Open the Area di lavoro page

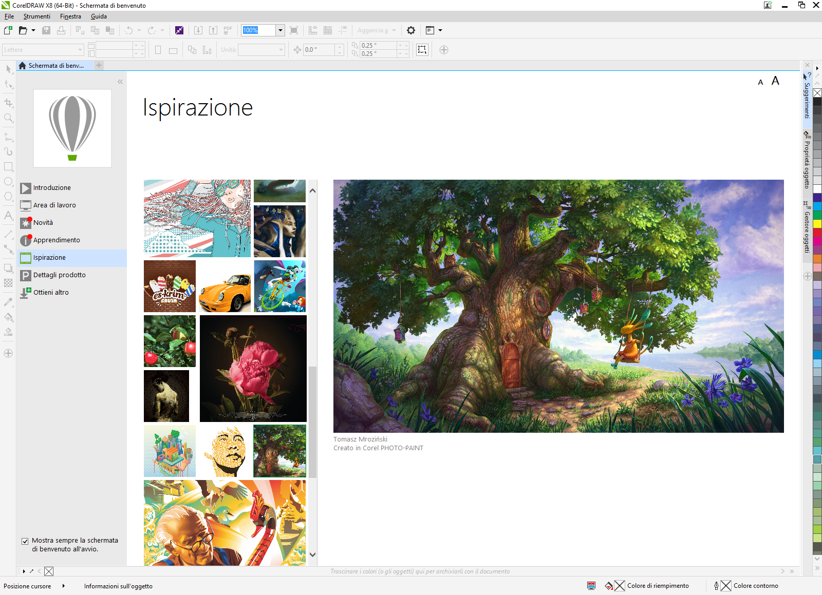54,205
